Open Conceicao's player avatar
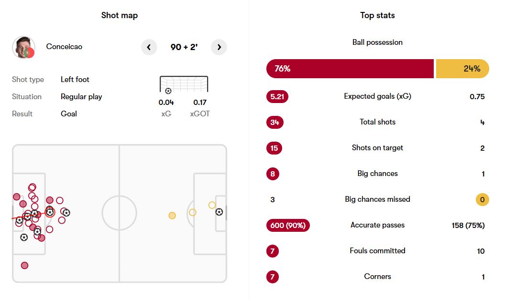 (23, 47)
